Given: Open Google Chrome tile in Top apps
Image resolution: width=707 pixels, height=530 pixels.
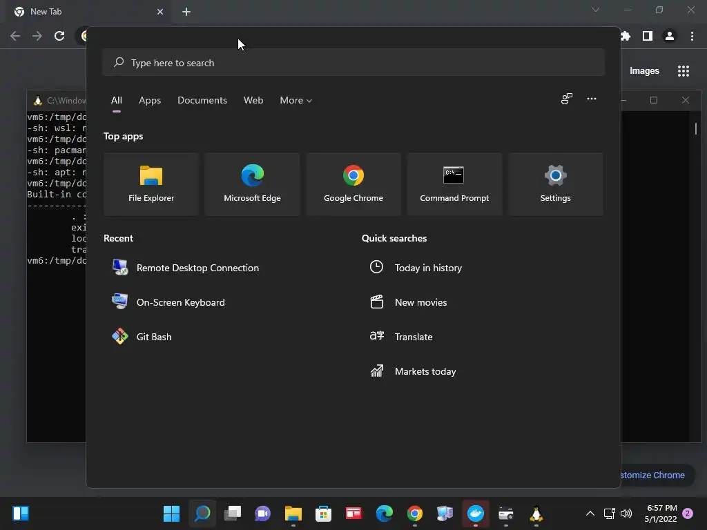Looking at the screenshot, I should [353, 184].
